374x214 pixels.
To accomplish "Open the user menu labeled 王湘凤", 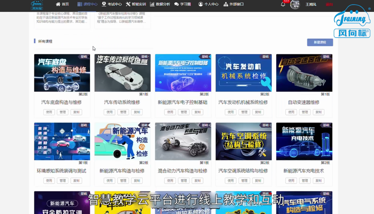I will (x=311, y=5).
